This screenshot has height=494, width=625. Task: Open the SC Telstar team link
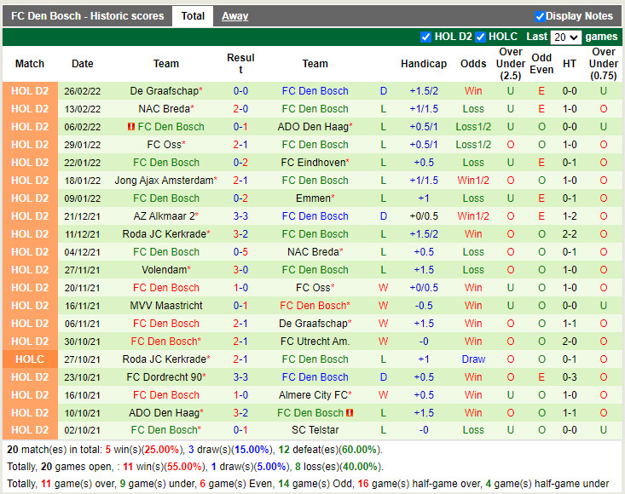click(x=315, y=431)
